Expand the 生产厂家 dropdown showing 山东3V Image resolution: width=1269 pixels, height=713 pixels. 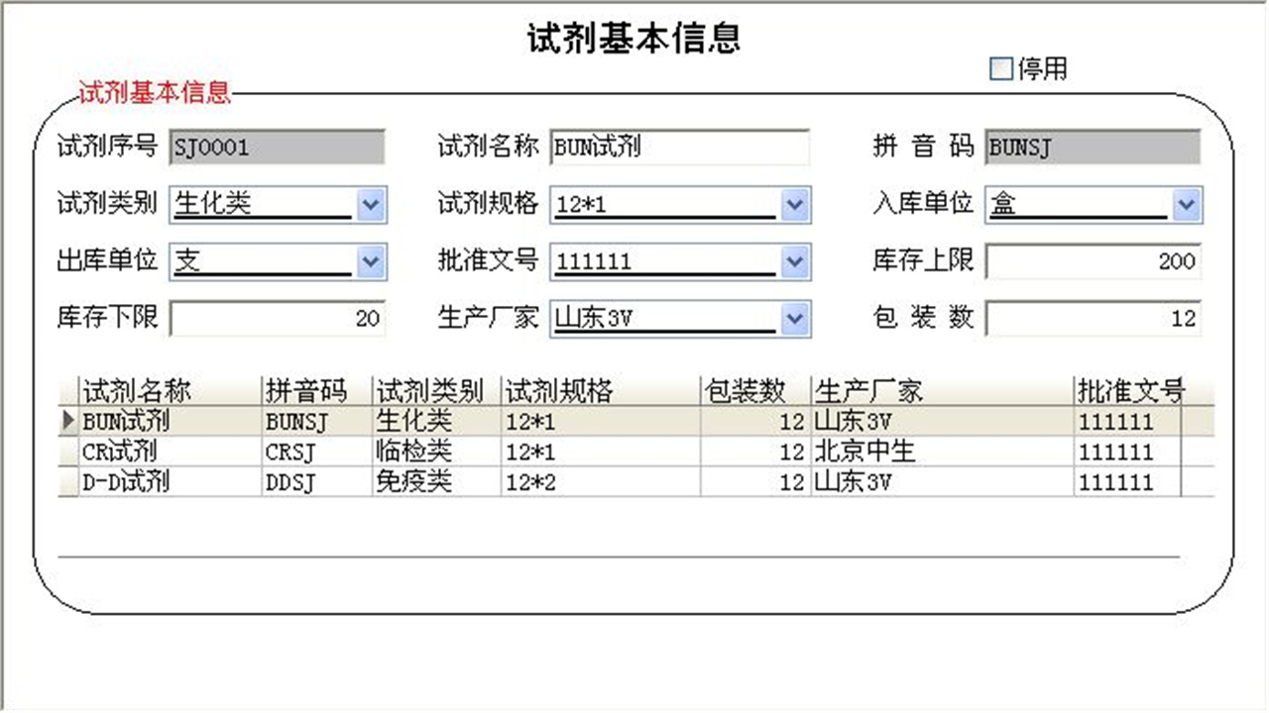click(x=792, y=319)
